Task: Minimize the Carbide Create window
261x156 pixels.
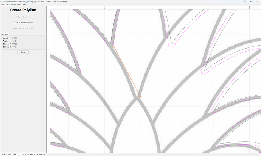Action: (x=245, y=2)
